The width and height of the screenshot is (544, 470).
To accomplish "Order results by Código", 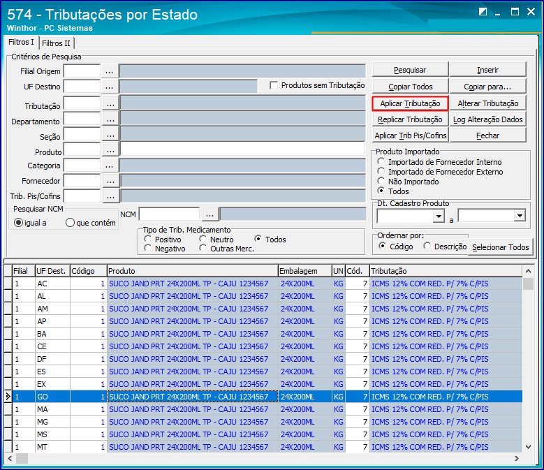I will tap(382, 246).
